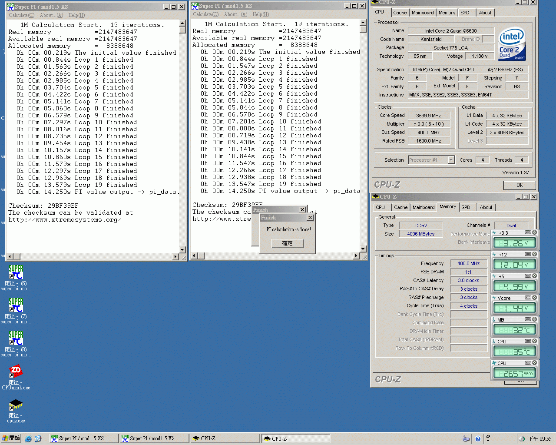Click the Code Name field Kentsfield
Screen dimensions: 556x445
431,39
